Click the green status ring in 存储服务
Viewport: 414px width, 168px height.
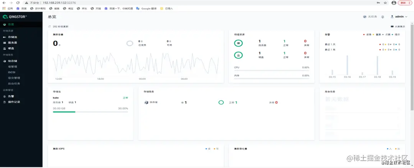point(221,102)
